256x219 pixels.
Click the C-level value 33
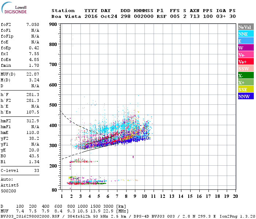click(x=37, y=170)
